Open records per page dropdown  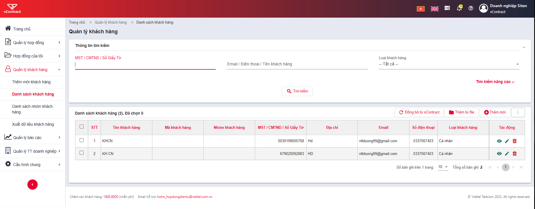click(443, 167)
